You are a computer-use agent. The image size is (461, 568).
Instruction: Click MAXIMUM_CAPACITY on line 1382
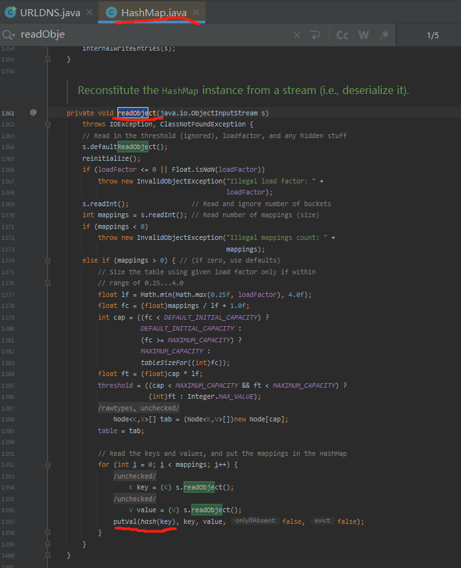172,351
